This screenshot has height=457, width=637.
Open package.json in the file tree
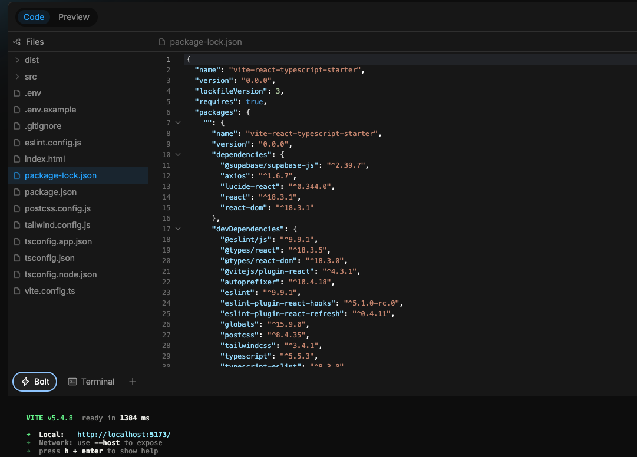pos(51,192)
